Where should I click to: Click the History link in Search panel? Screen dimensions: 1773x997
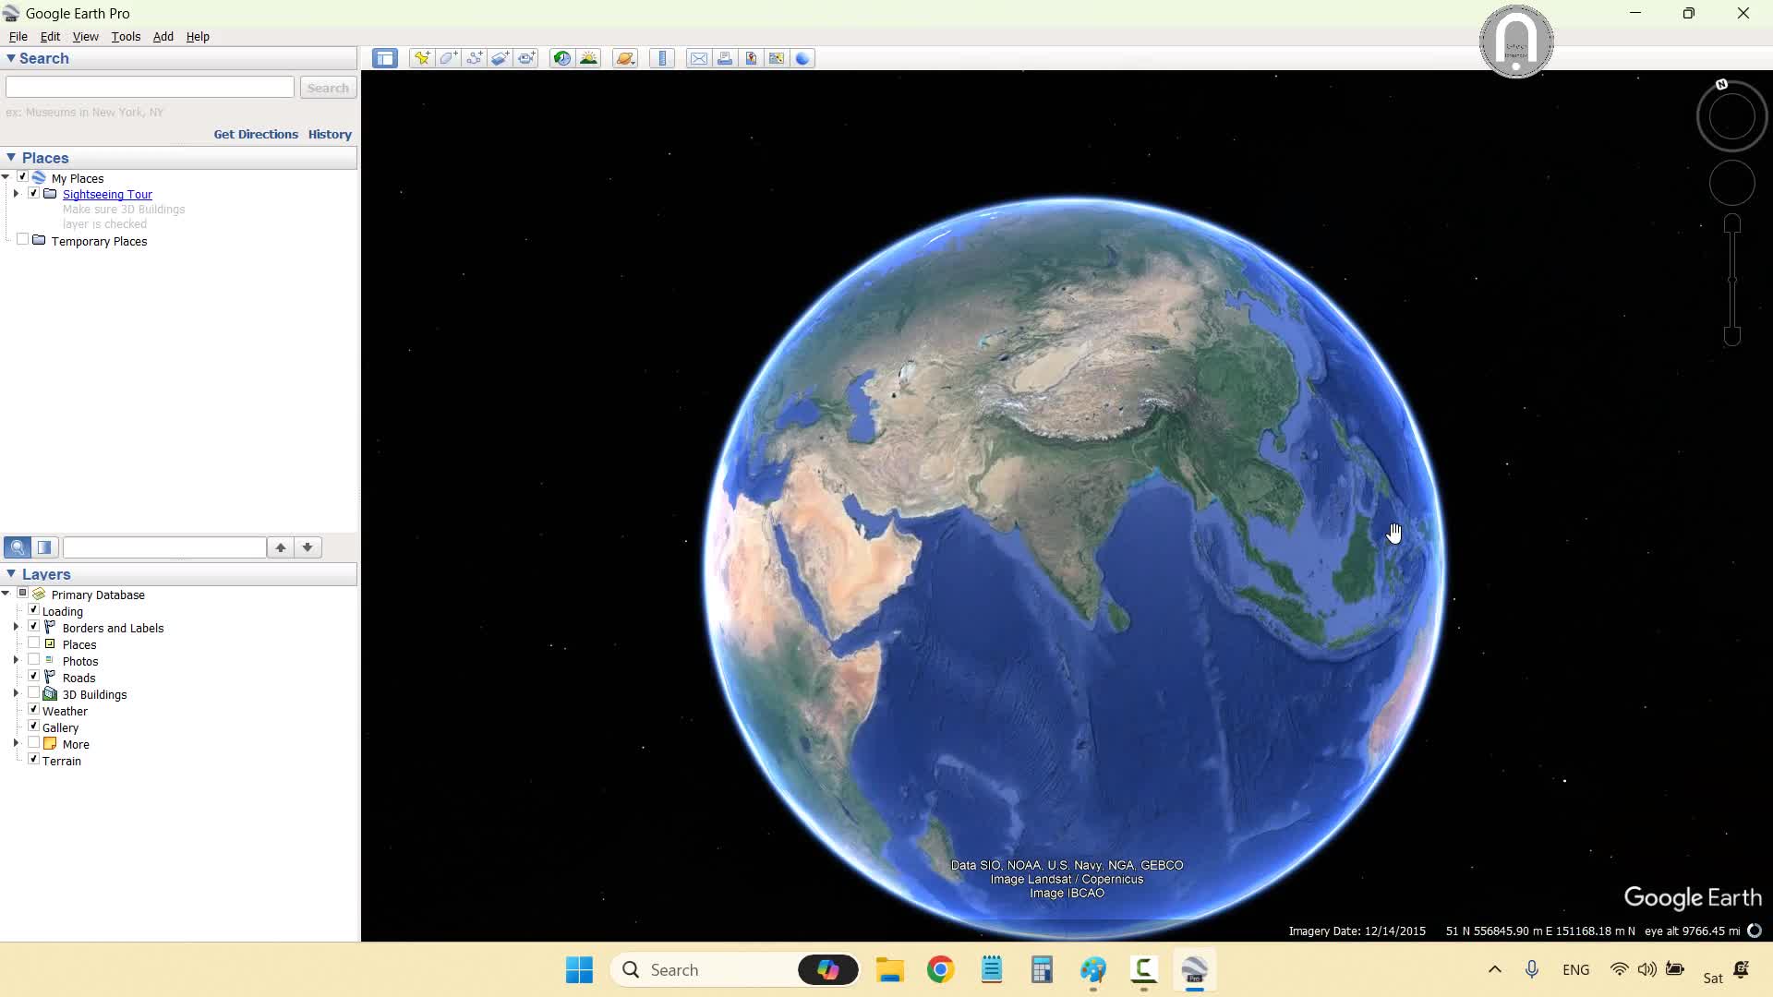pos(330,134)
